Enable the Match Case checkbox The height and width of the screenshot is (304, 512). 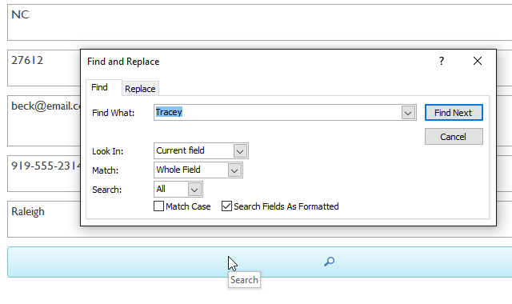(158, 206)
